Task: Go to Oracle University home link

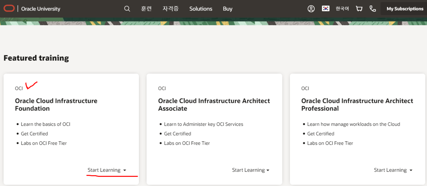Action: click(41, 9)
